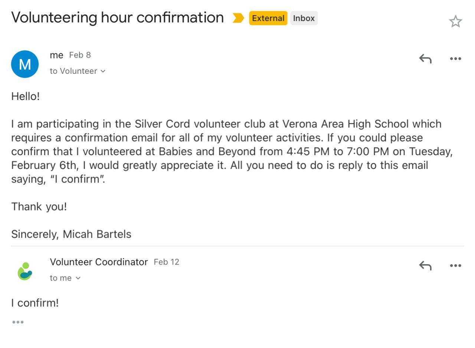Viewport: 475px width, 348px height.
Task: Click the Feb 8 date stamp
Action: click(80, 55)
